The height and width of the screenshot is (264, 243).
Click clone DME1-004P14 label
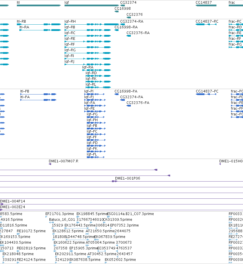[x=13, y=201]
